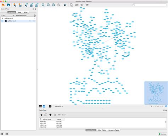Click the toolbar search field
This screenshot has width=168, height=136.
point(150,5)
